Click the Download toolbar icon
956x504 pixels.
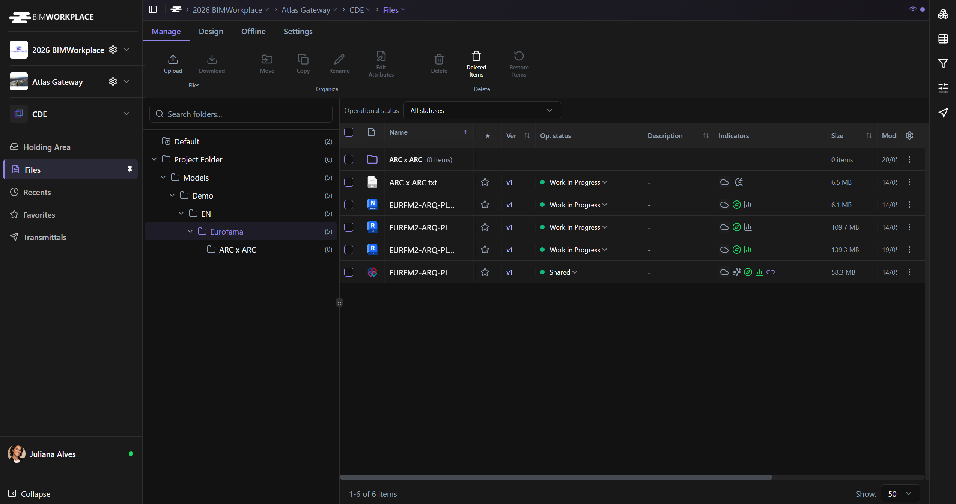[x=212, y=59]
